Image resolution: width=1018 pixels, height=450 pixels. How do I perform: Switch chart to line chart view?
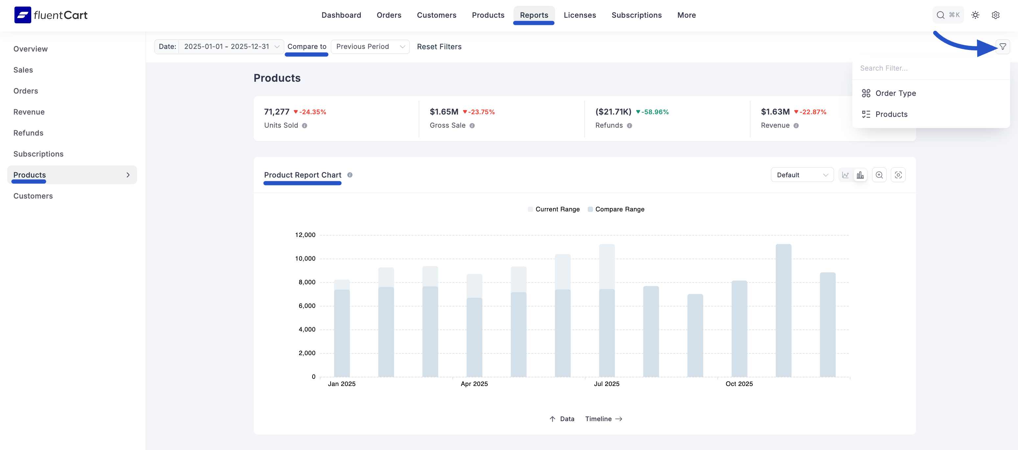[846, 175]
